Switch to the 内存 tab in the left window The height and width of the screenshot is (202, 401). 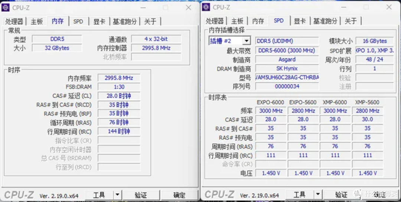click(58, 21)
